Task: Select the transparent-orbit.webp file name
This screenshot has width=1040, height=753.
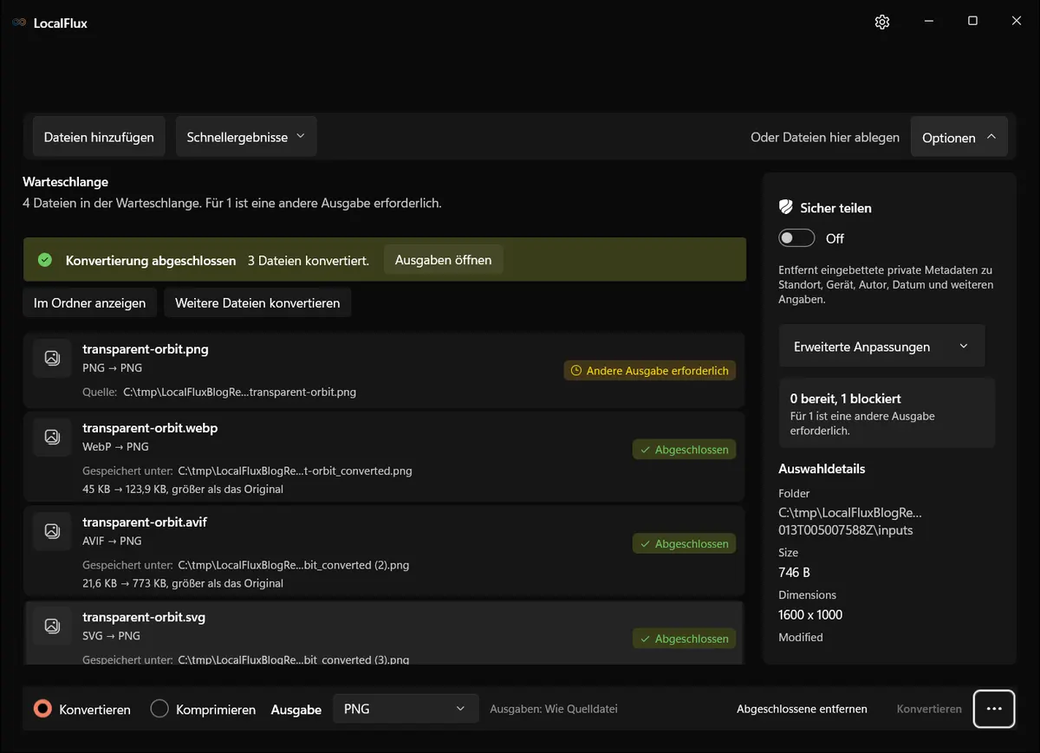Action: 150,428
